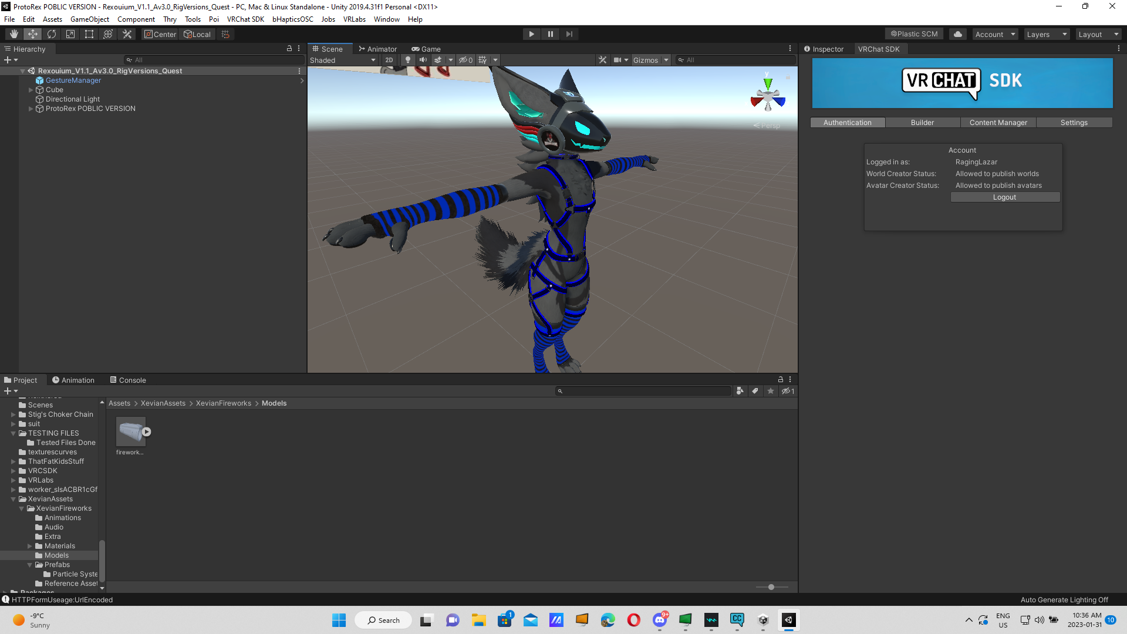Select the Hand tool in toolbar
1127x634 pixels.
(14, 34)
